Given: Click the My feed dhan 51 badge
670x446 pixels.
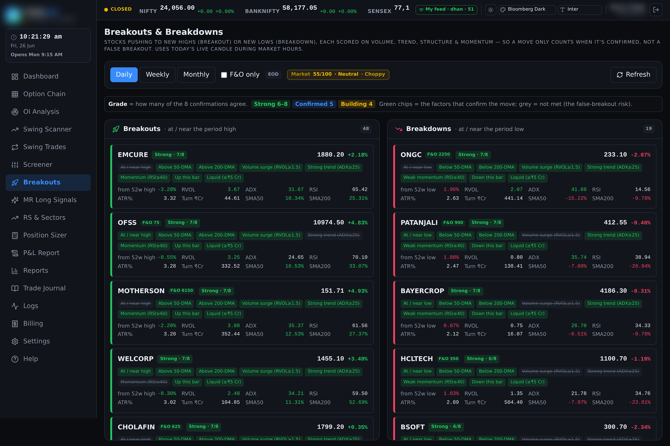Looking at the screenshot, I should point(446,10).
